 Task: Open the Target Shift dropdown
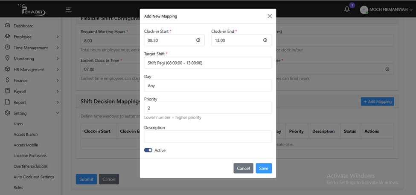click(208, 63)
